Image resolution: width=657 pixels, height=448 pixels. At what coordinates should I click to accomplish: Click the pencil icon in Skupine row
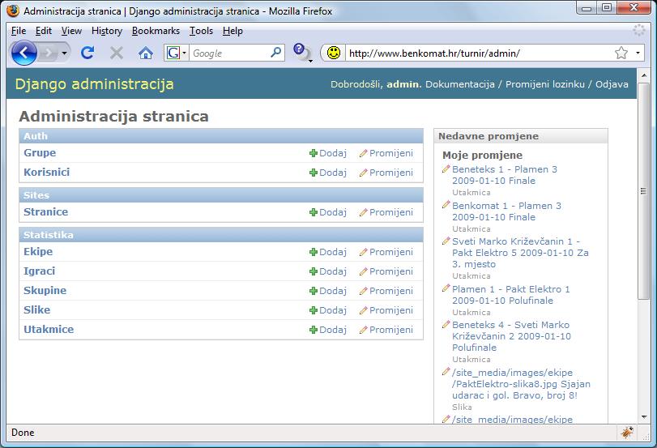pyautogui.click(x=363, y=291)
